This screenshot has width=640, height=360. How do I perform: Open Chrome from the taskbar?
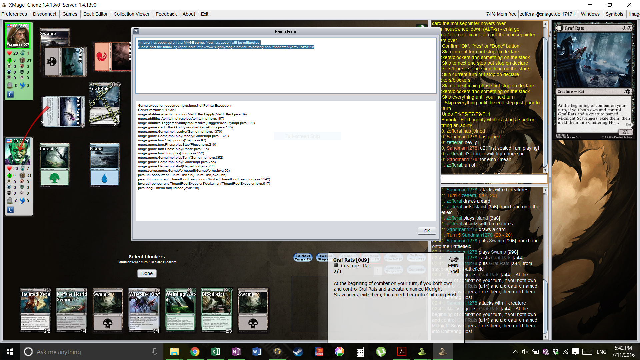(195, 352)
